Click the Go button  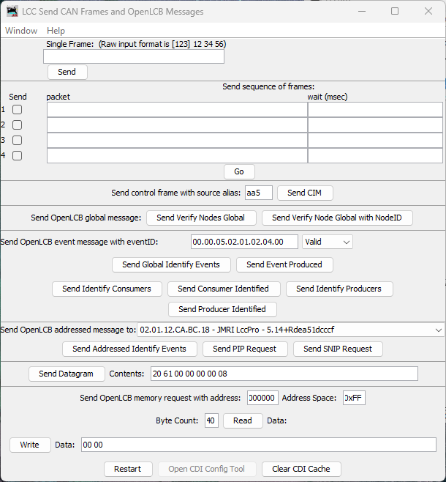[x=239, y=171]
